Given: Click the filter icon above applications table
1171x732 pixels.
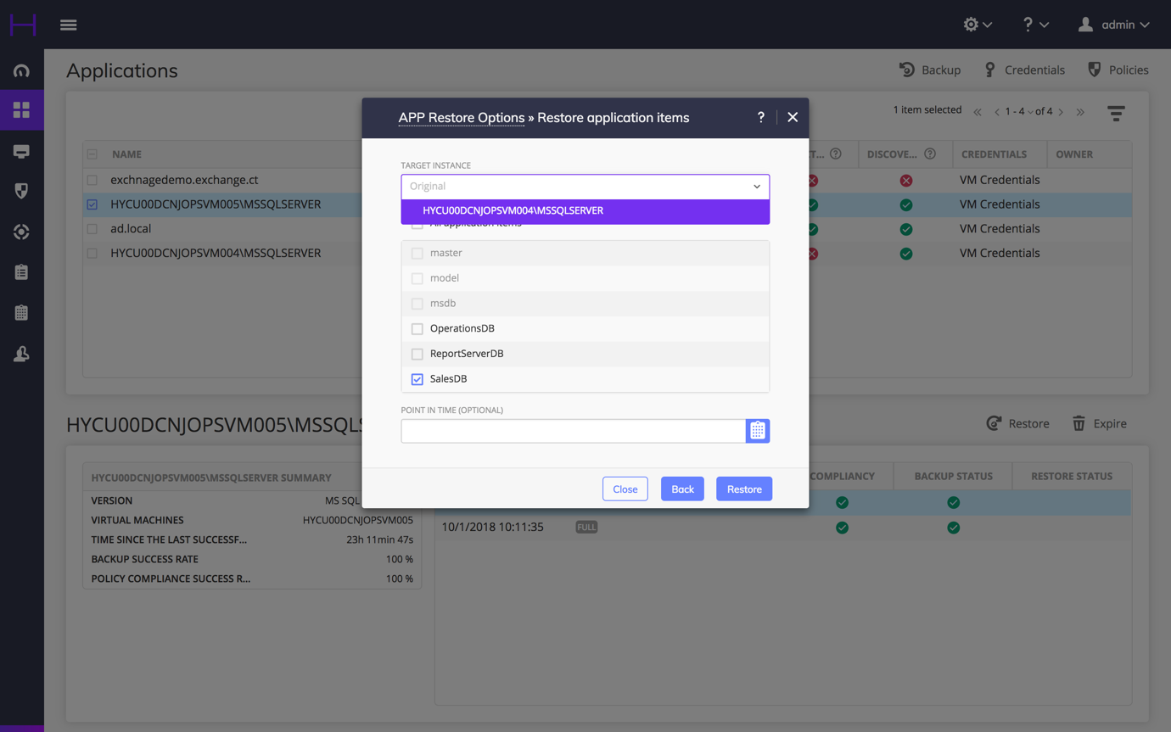Looking at the screenshot, I should click(x=1116, y=113).
